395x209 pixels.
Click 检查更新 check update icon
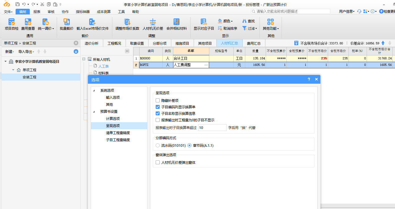pos(381,11)
